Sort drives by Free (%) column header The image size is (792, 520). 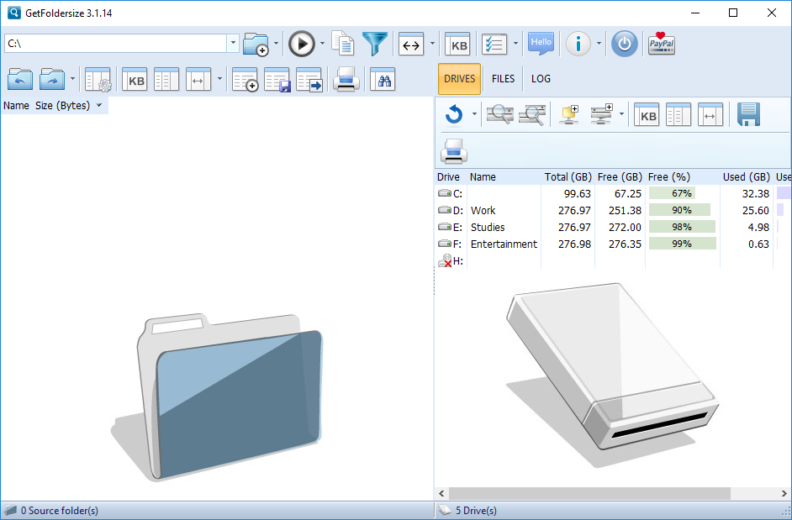click(x=668, y=177)
